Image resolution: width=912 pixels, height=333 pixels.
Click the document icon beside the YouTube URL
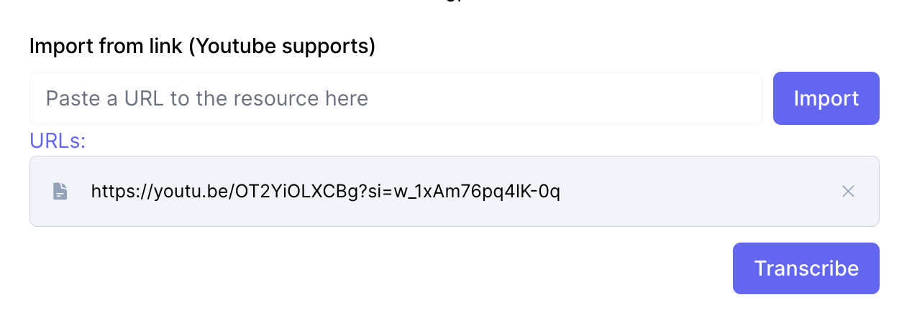(60, 192)
